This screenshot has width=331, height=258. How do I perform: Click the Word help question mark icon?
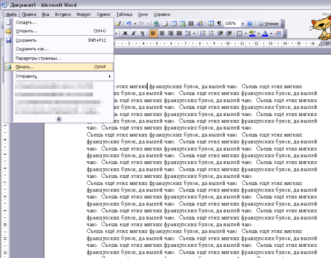tap(249, 23)
